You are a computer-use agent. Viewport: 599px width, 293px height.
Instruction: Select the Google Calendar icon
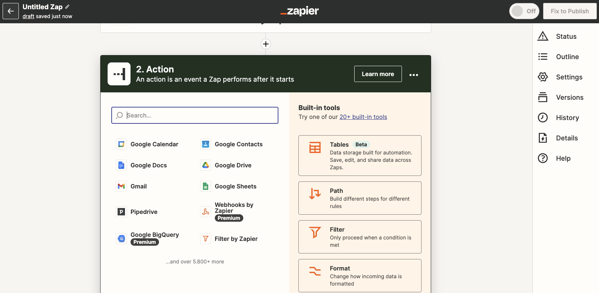[x=121, y=144]
